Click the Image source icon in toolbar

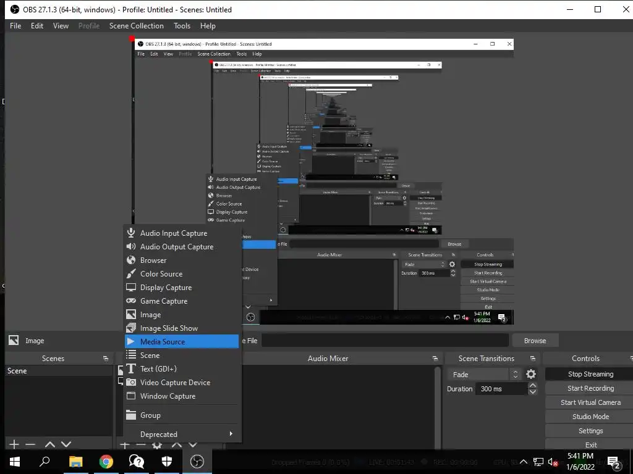pyautogui.click(x=14, y=341)
